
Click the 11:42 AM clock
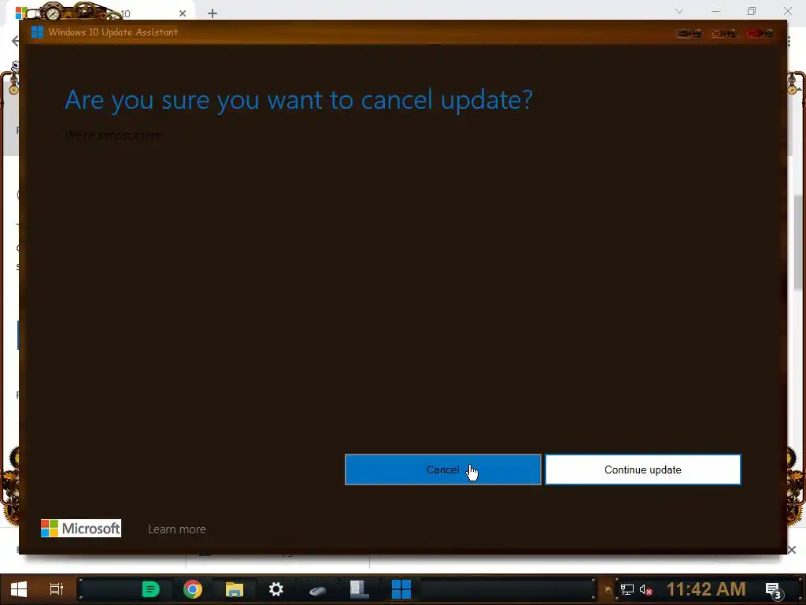pos(706,589)
